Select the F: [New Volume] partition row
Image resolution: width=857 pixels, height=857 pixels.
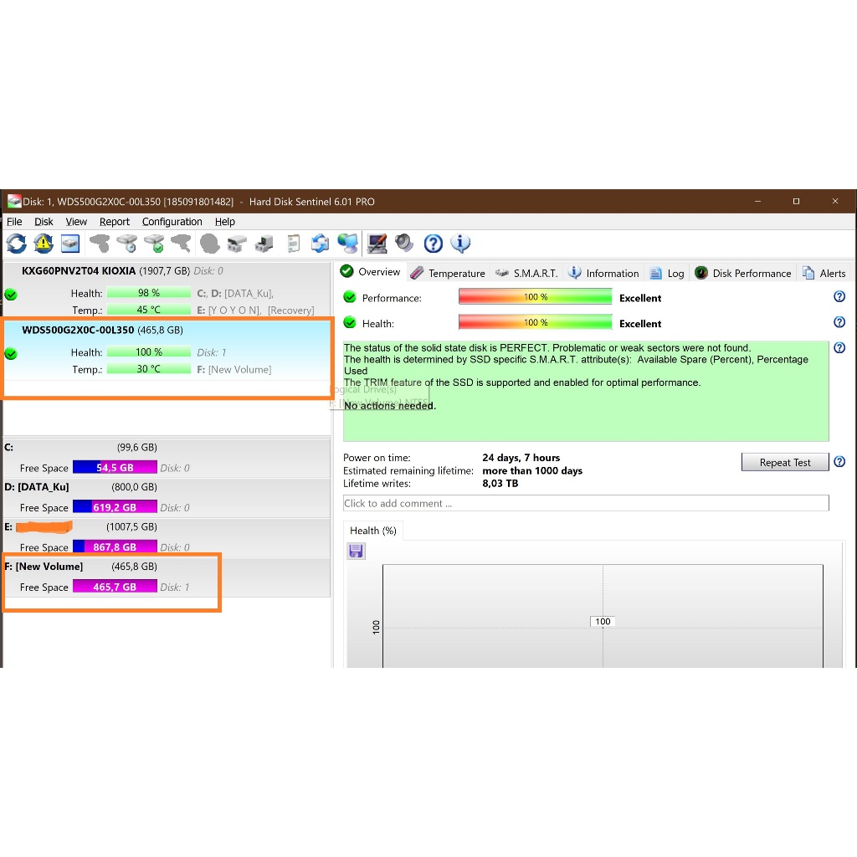tap(167, 577)
